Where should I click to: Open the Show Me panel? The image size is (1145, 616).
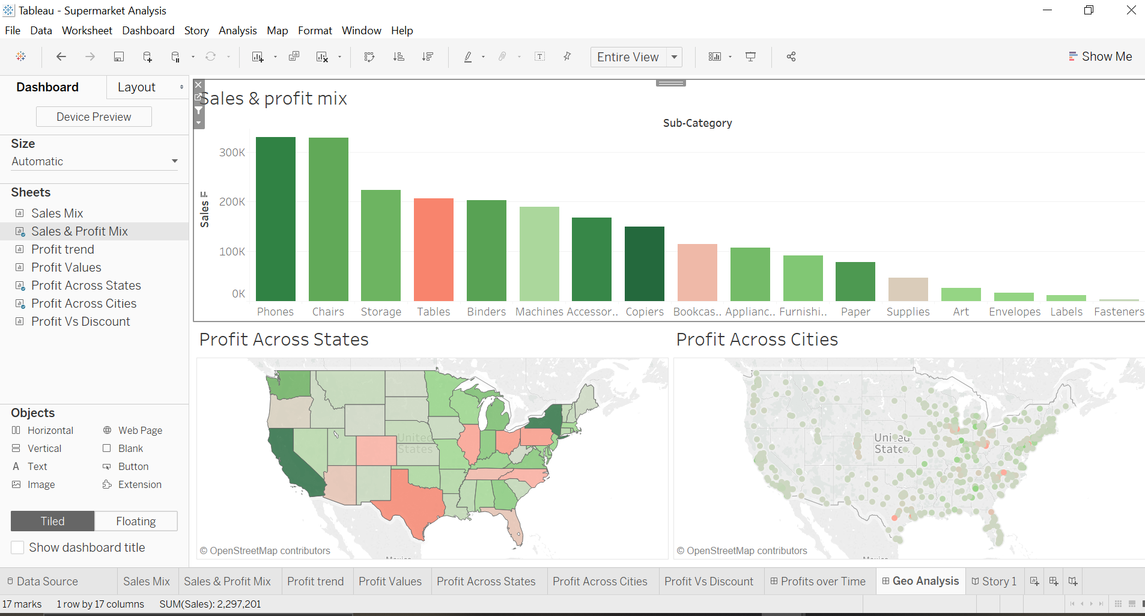pos(1100,56)
